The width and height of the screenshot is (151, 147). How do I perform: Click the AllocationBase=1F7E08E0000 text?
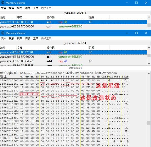coord(42,73)
